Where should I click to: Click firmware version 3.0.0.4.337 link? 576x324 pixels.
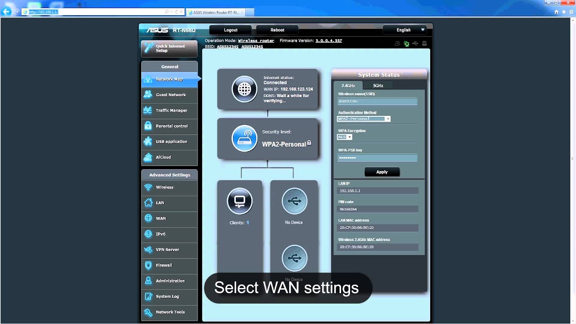click(x=328, y=40)
